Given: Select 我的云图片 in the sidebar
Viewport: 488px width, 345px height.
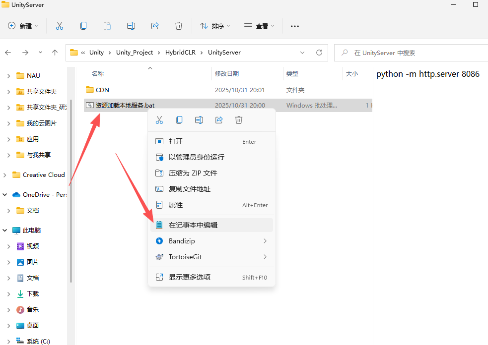Looking at the screenshot, I should pyautogui.click(x=41, y=123).
